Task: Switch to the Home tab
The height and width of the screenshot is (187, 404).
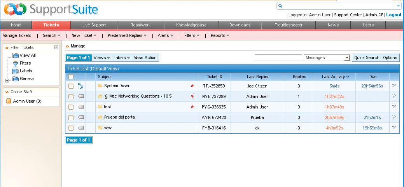Action: coord(16,25)
